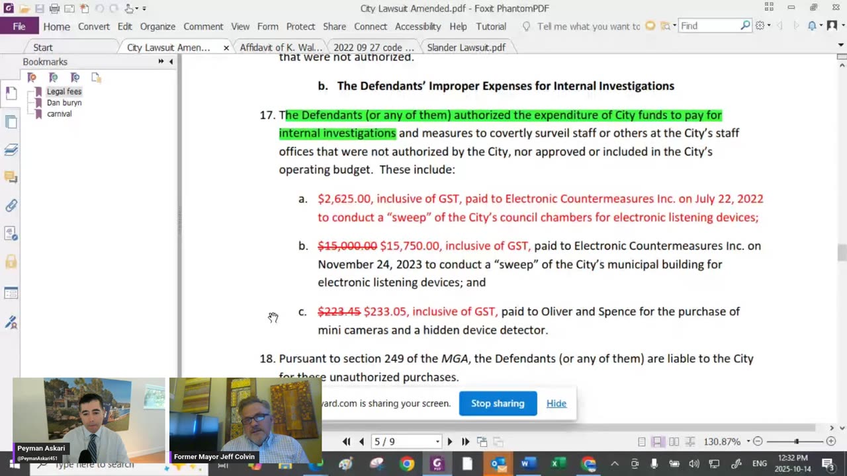Go to the last page
The image size is (847, 476).
point(465,442)
